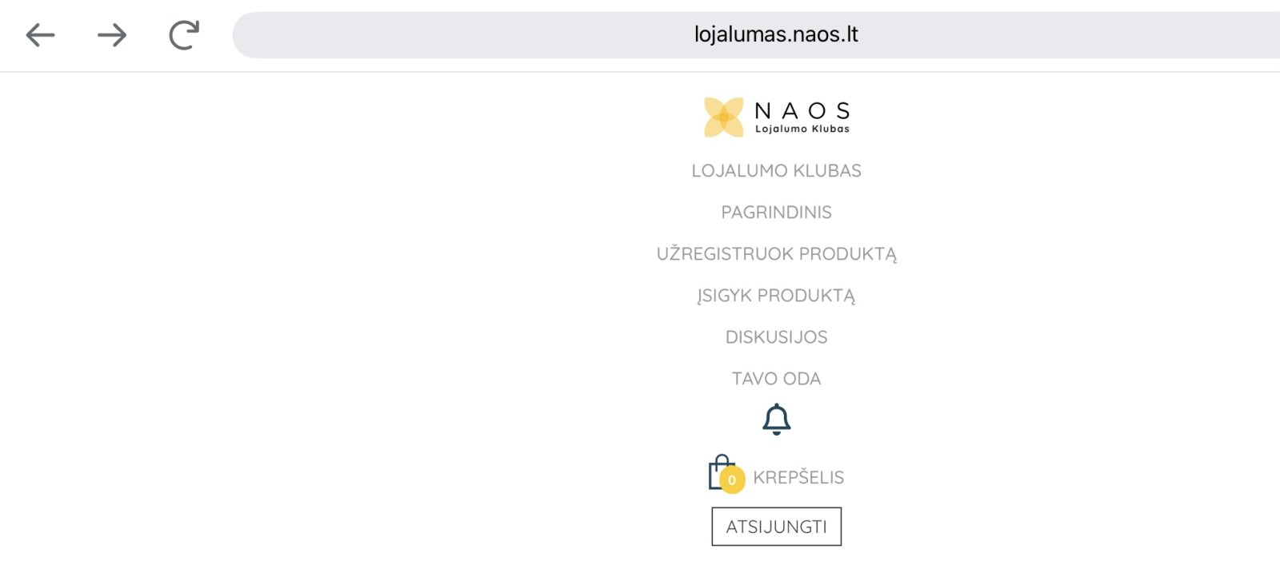1280x561 pixels.
Task: Focus the browser address bar field
Action: pos(756,35)
